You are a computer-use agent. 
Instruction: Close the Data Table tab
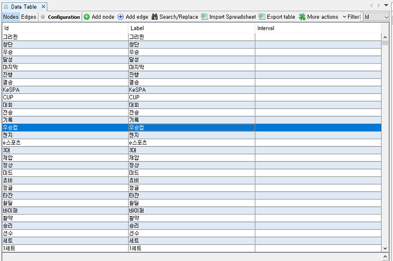pos(43,6)
